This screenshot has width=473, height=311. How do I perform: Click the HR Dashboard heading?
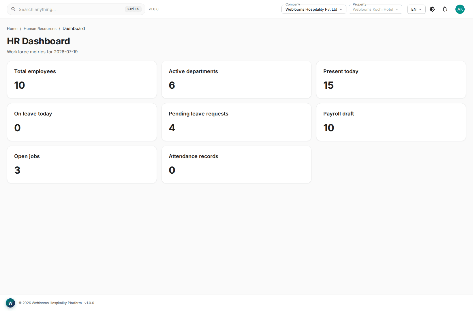click(x=38, y=41)
